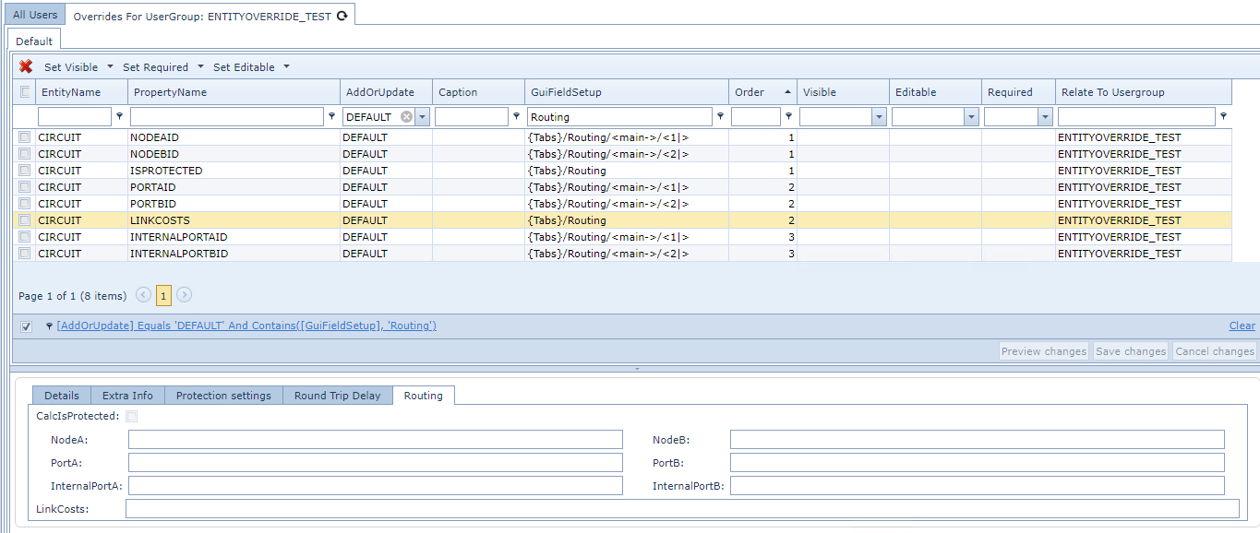Click the Order column sort arrow
Image resolution: width=1260 pixels, height=533 pixels.
click(787, 92)
